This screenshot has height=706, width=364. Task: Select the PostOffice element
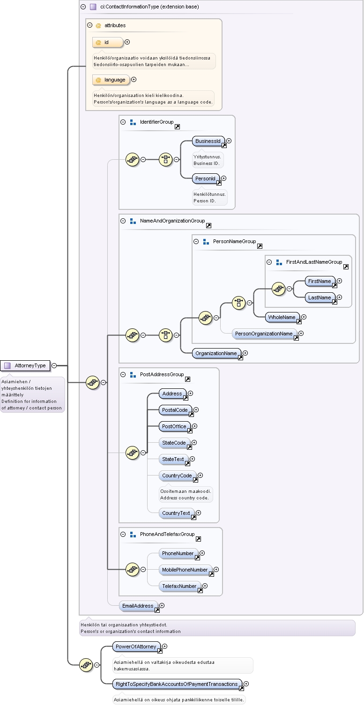point(175,426)
